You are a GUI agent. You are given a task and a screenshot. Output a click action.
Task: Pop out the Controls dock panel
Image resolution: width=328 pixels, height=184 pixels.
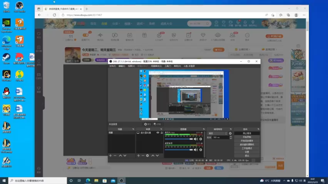[x=258, y=129]
